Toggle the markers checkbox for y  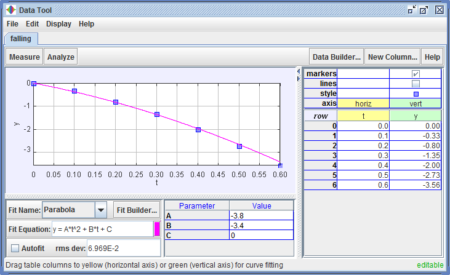pyautogui.click(x=416, y=74)
